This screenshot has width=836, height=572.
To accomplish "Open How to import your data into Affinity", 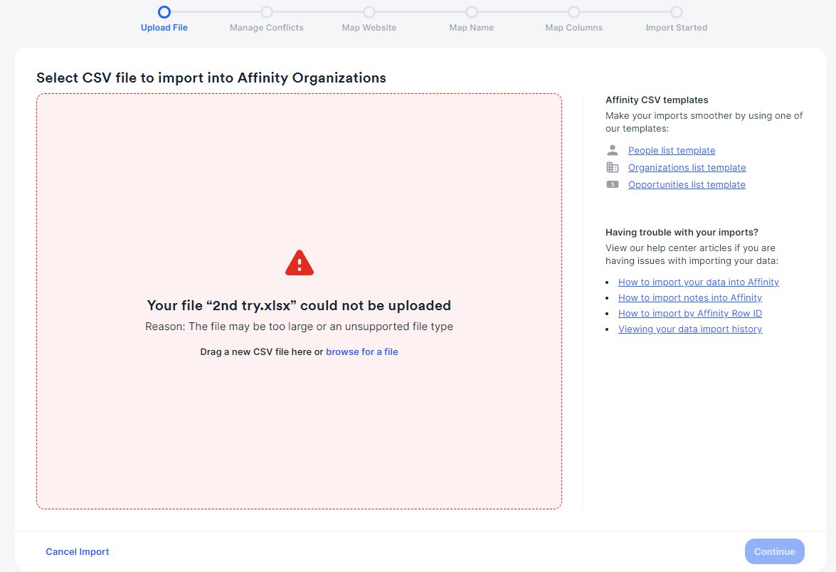I will pos(699,282).
